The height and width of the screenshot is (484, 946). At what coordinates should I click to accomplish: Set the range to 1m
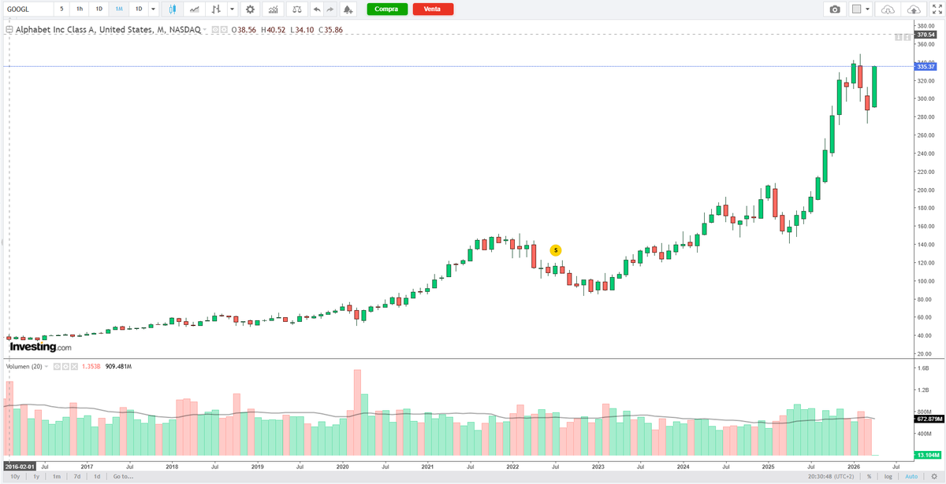tap(57, 476)
